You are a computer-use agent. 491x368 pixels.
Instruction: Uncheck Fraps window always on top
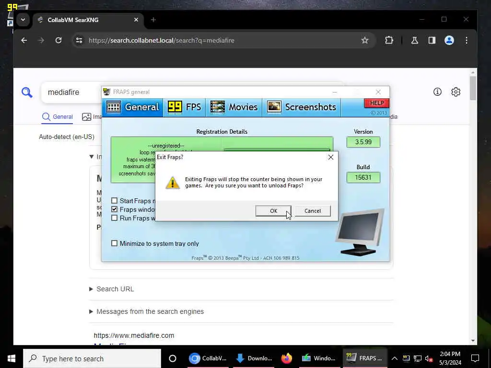coord(114,209)
